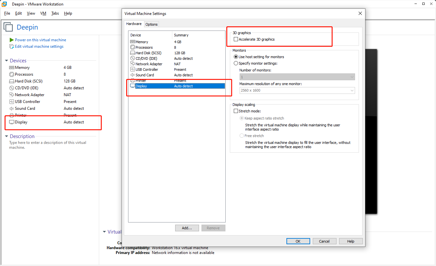
Task: Select USB Controller row in settings
Action: (x=177, y=70)
